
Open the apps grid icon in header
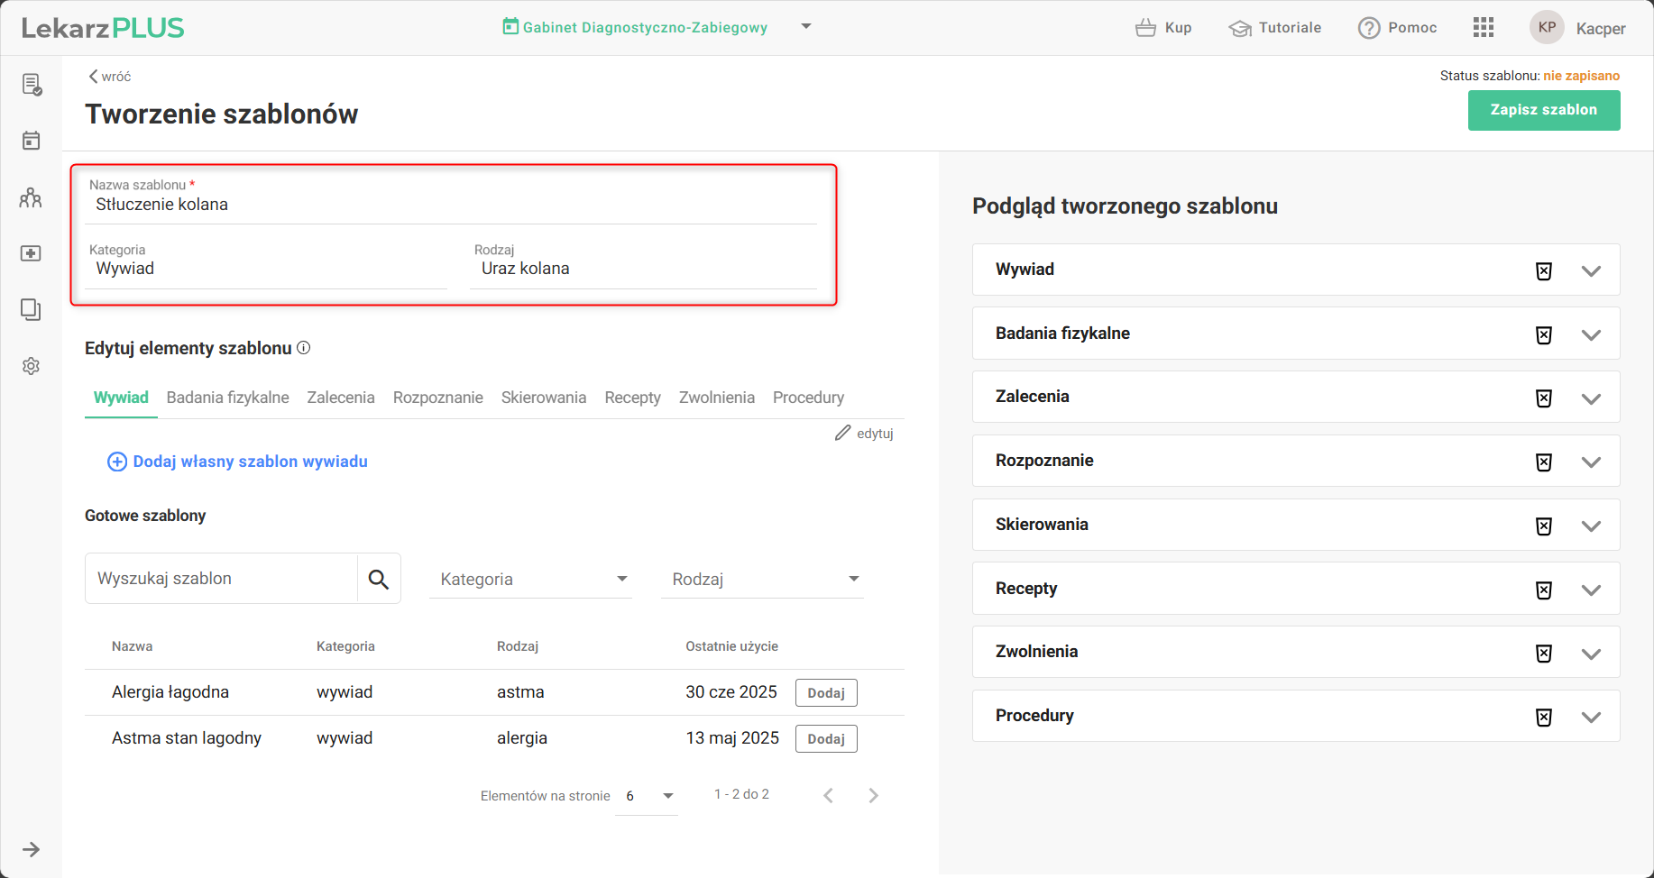click(1484, 28)
